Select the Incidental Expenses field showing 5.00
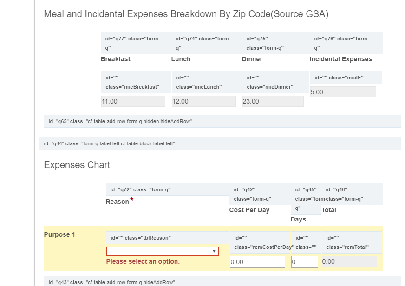 point(343,92)
